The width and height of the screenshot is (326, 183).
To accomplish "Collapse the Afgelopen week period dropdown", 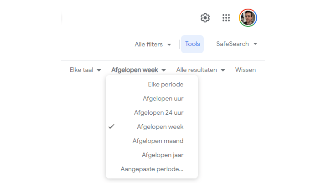I will pyautogui.click(x=135, y=70).
